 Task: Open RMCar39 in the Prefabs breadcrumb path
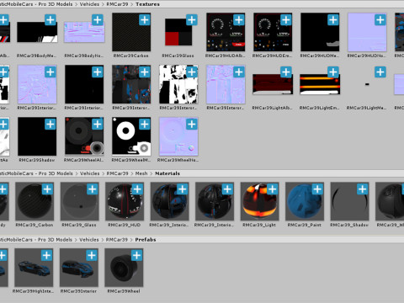(x=117, y=240)
